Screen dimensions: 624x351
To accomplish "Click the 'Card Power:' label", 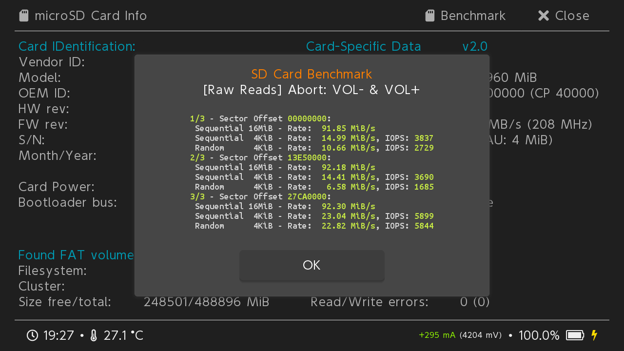I will [57, 187].
